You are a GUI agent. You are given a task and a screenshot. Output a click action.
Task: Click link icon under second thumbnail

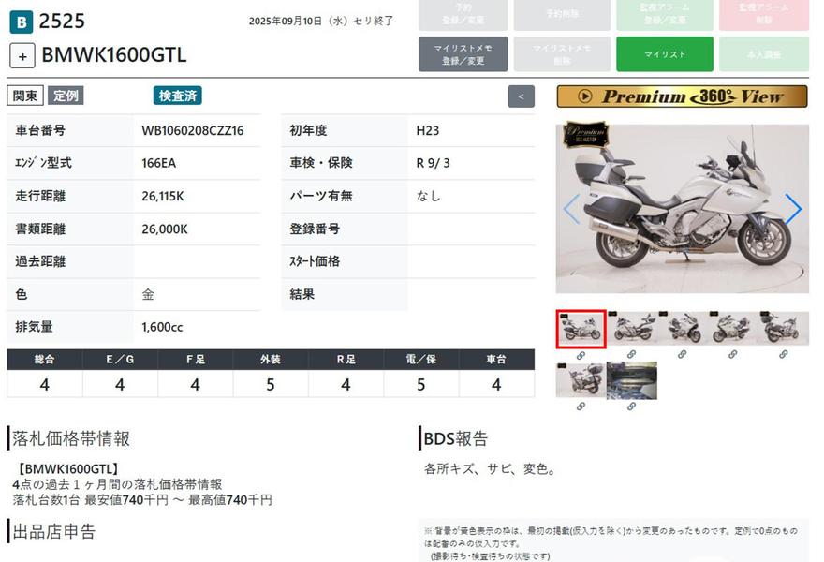(631, 355)
